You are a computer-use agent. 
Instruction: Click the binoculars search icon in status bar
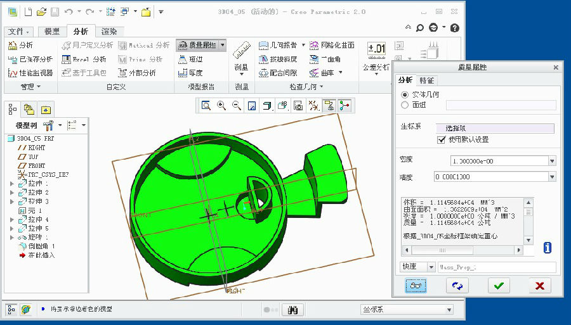(293, 310)
